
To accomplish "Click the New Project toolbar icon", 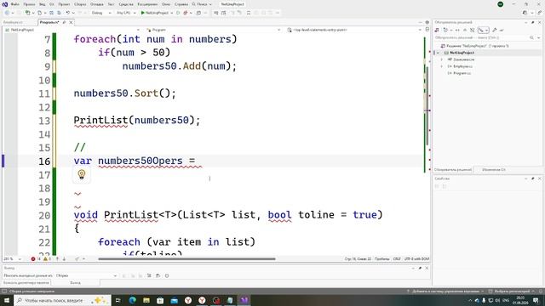I will click(27, 13).
